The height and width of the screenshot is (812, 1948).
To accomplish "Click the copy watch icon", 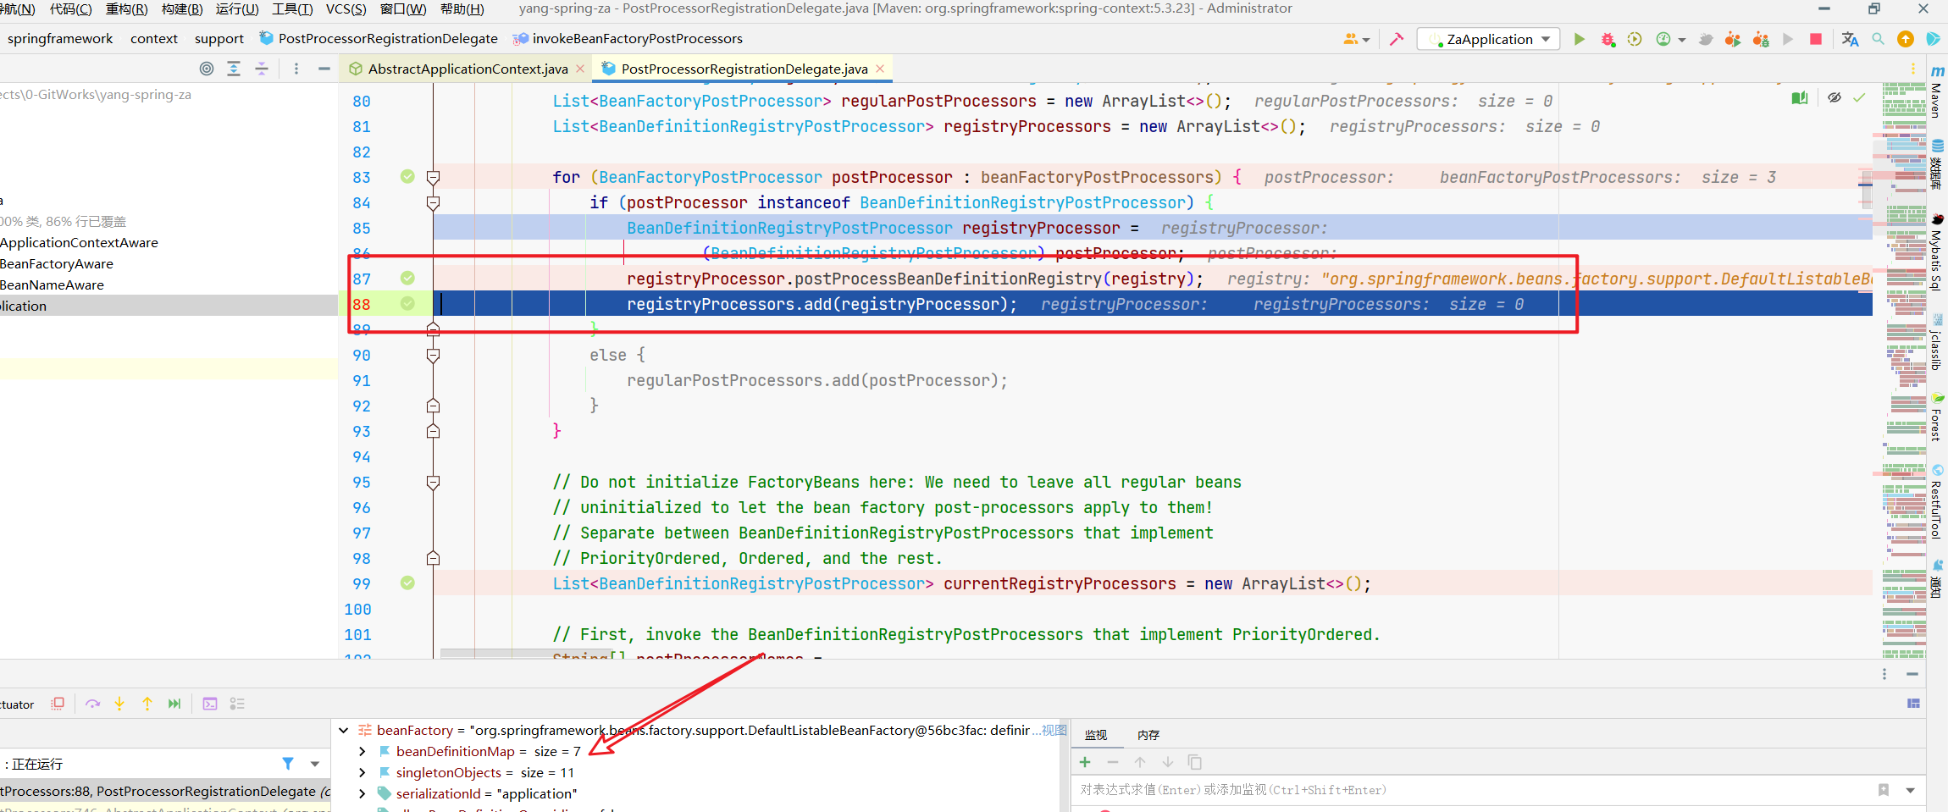I will [x=1195, y=762].
